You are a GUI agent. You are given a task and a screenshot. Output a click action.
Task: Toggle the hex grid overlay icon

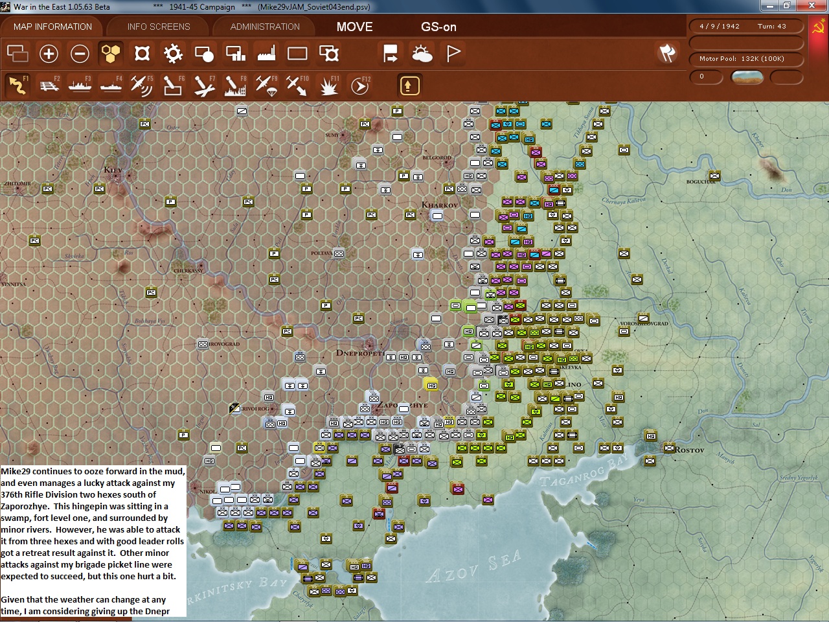(x=111, y=53)
